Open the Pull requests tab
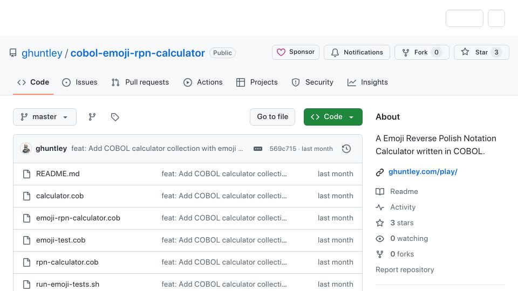Viewport: 518px width, 291px height. tap(140, 82)
